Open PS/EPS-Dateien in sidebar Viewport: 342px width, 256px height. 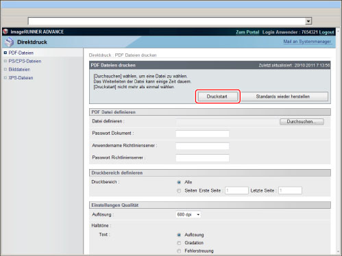coord(25,61)
